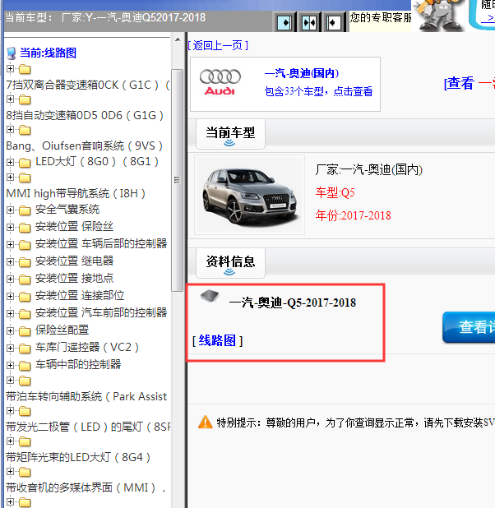Select 带收音机的多媒体界面（MMI）item
Image resolution: width=495 pixels, height=508 pixels.
pyautogui.click(x=86, y=488)
